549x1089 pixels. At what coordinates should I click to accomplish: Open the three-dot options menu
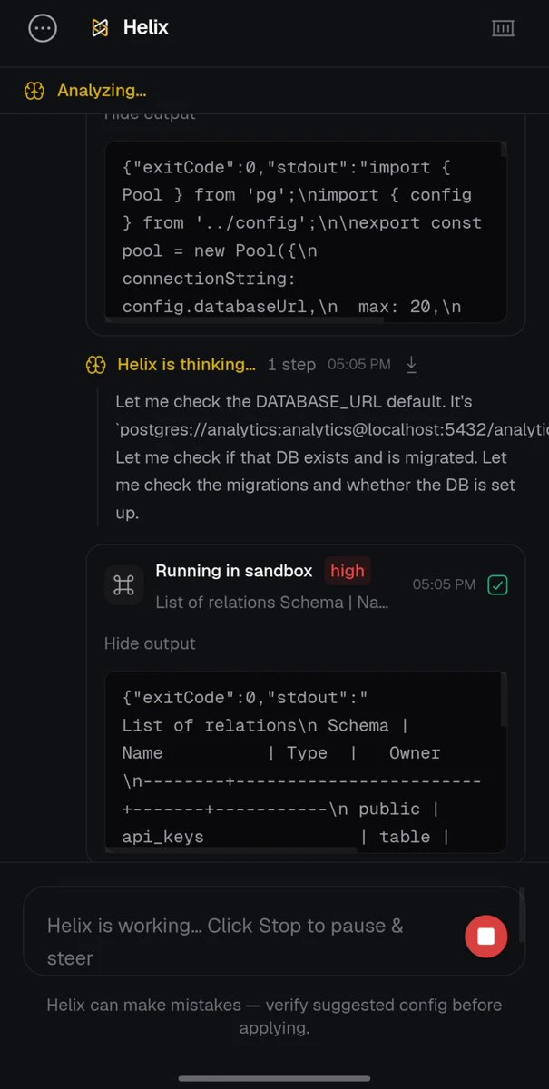(43, 28)
